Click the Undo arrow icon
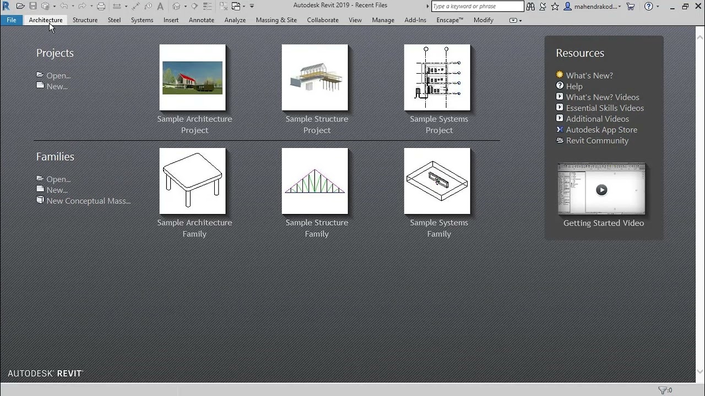The width and height of the screenshot is (705, 396). pyautogui.click(x=64, y=6)
